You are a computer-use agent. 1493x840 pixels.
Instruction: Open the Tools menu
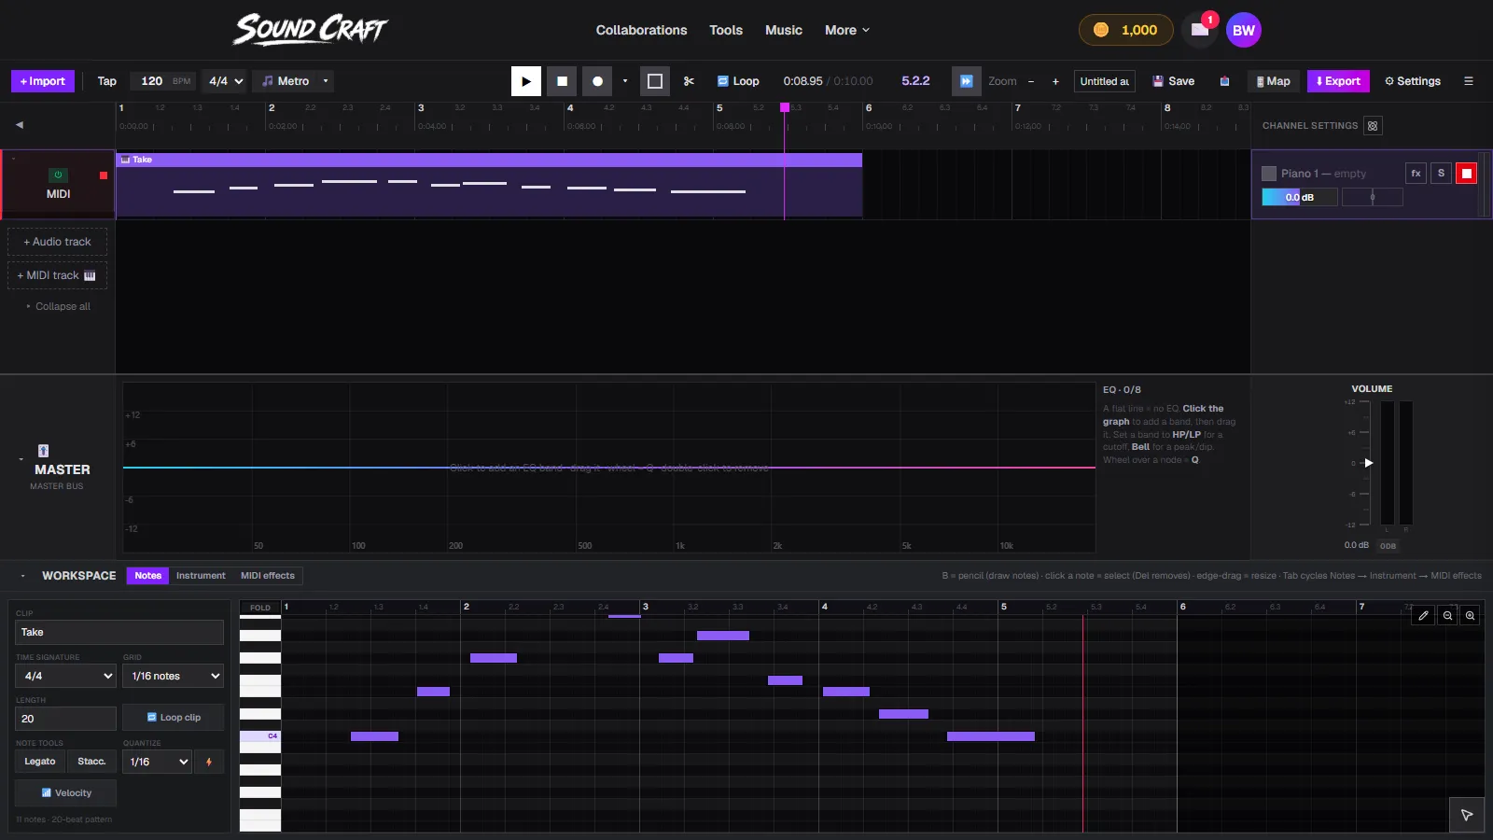(726, 30)
